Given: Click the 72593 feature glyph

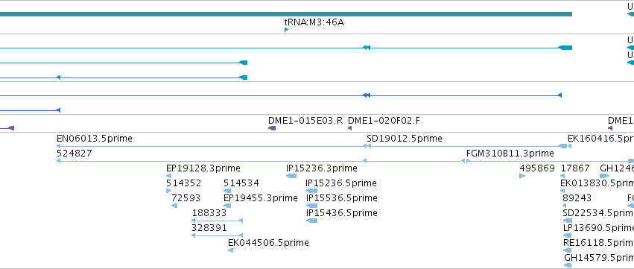Looking at the screenshot, I should point(174,206).
